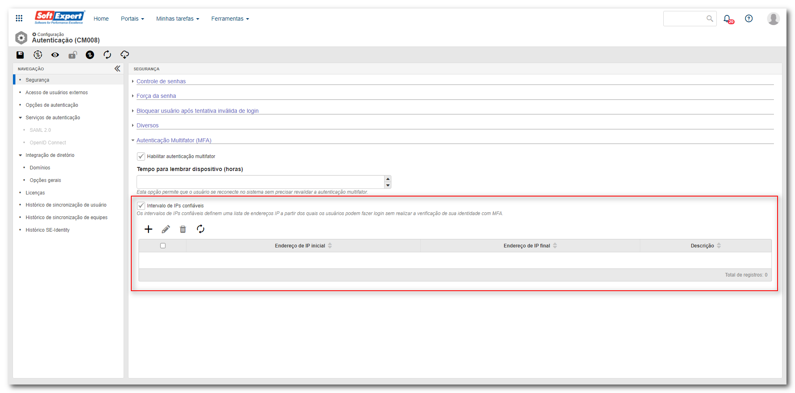
Task: Select Opções de autenticação in navigation
Action: (52, 105)
